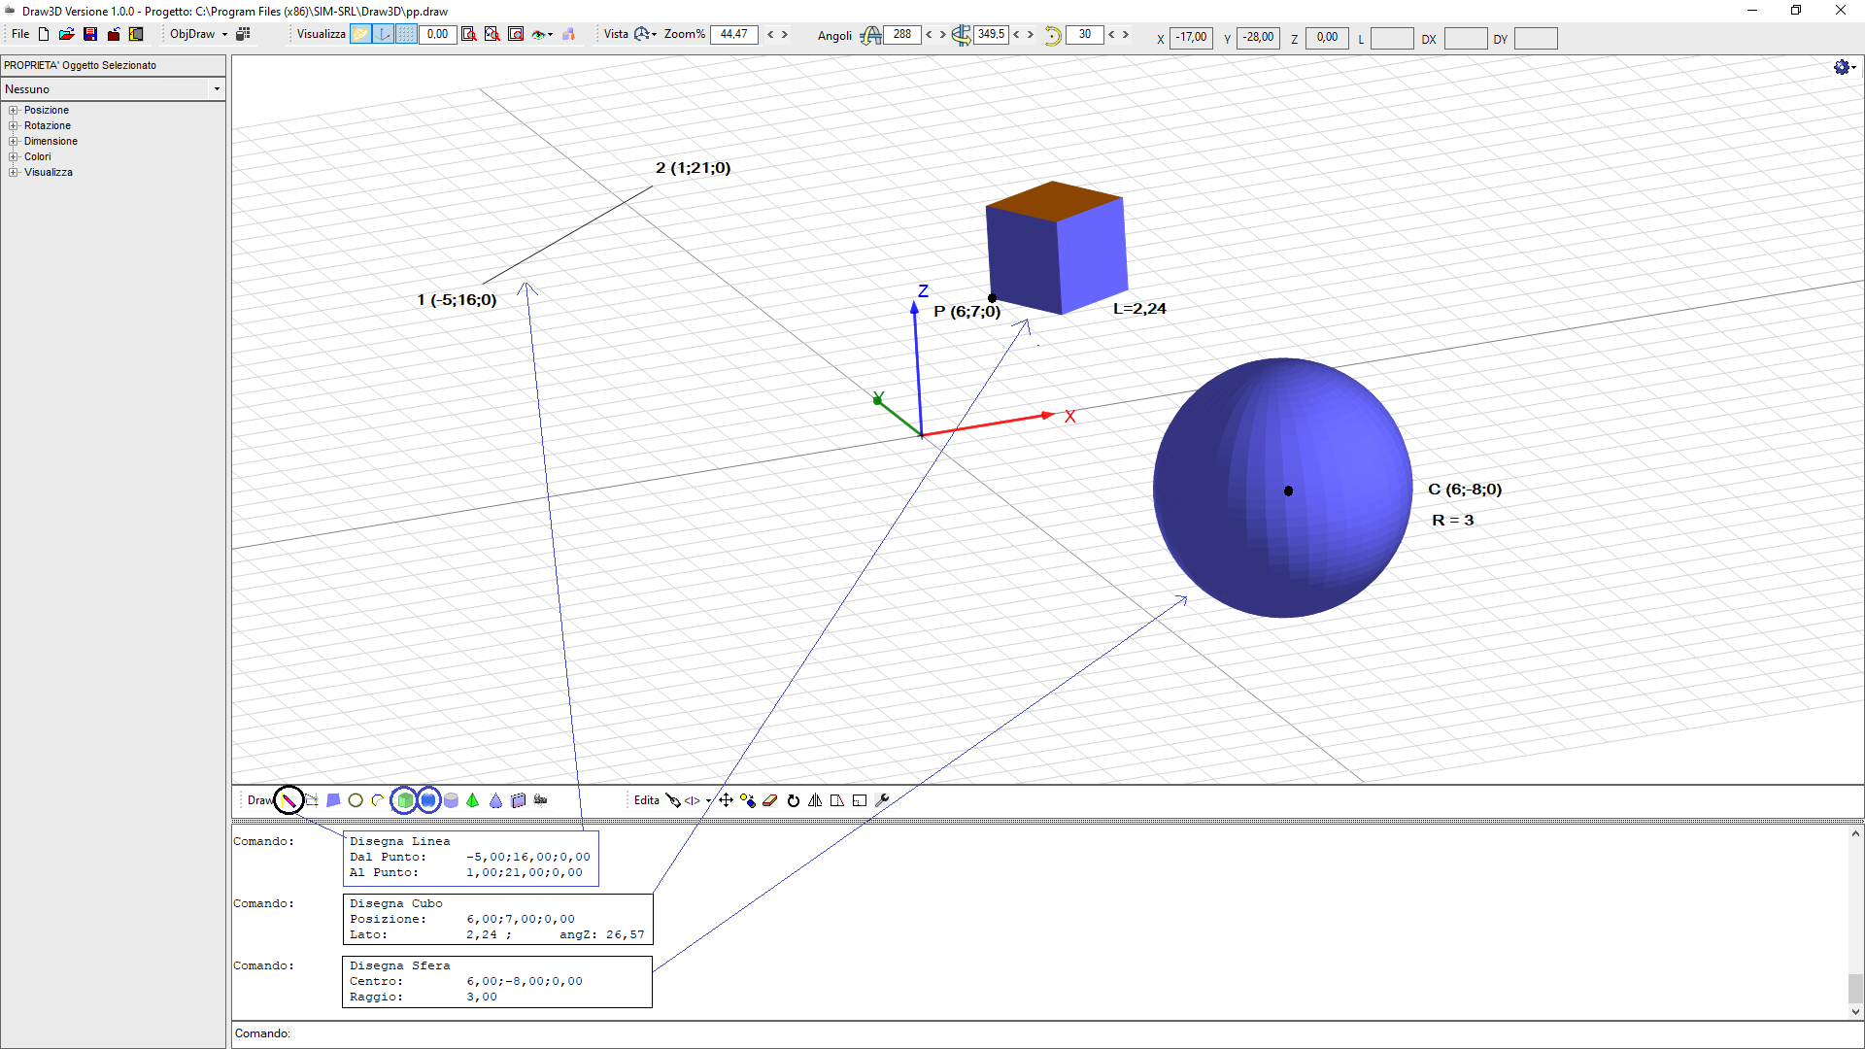Open the gear settings icon in viewport
Image resolution: width=1865 pixels, height=1049 pixels.
(x=1843, y=67)
